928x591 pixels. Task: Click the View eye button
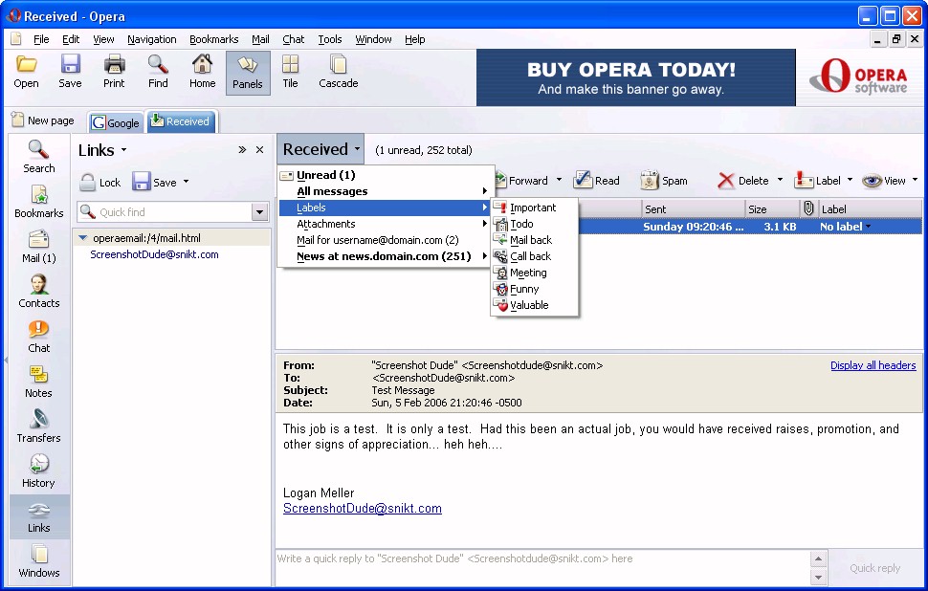tap(884, 181)
